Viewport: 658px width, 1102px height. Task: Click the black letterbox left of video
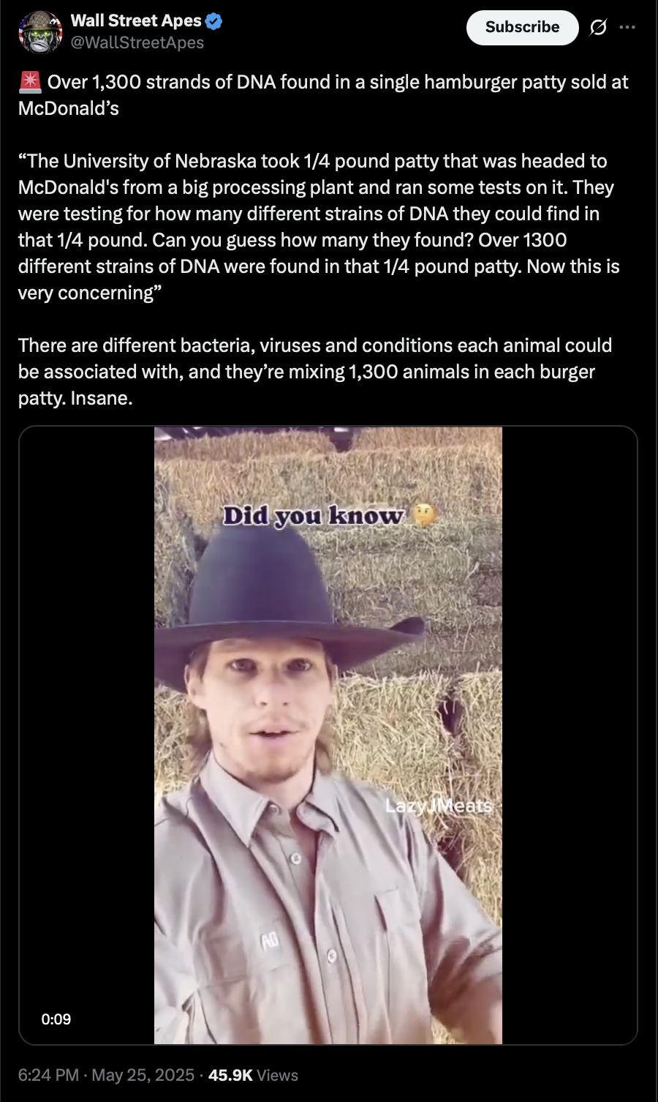coord(87,735)
